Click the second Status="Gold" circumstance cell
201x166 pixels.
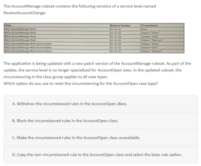coord(150,48)
